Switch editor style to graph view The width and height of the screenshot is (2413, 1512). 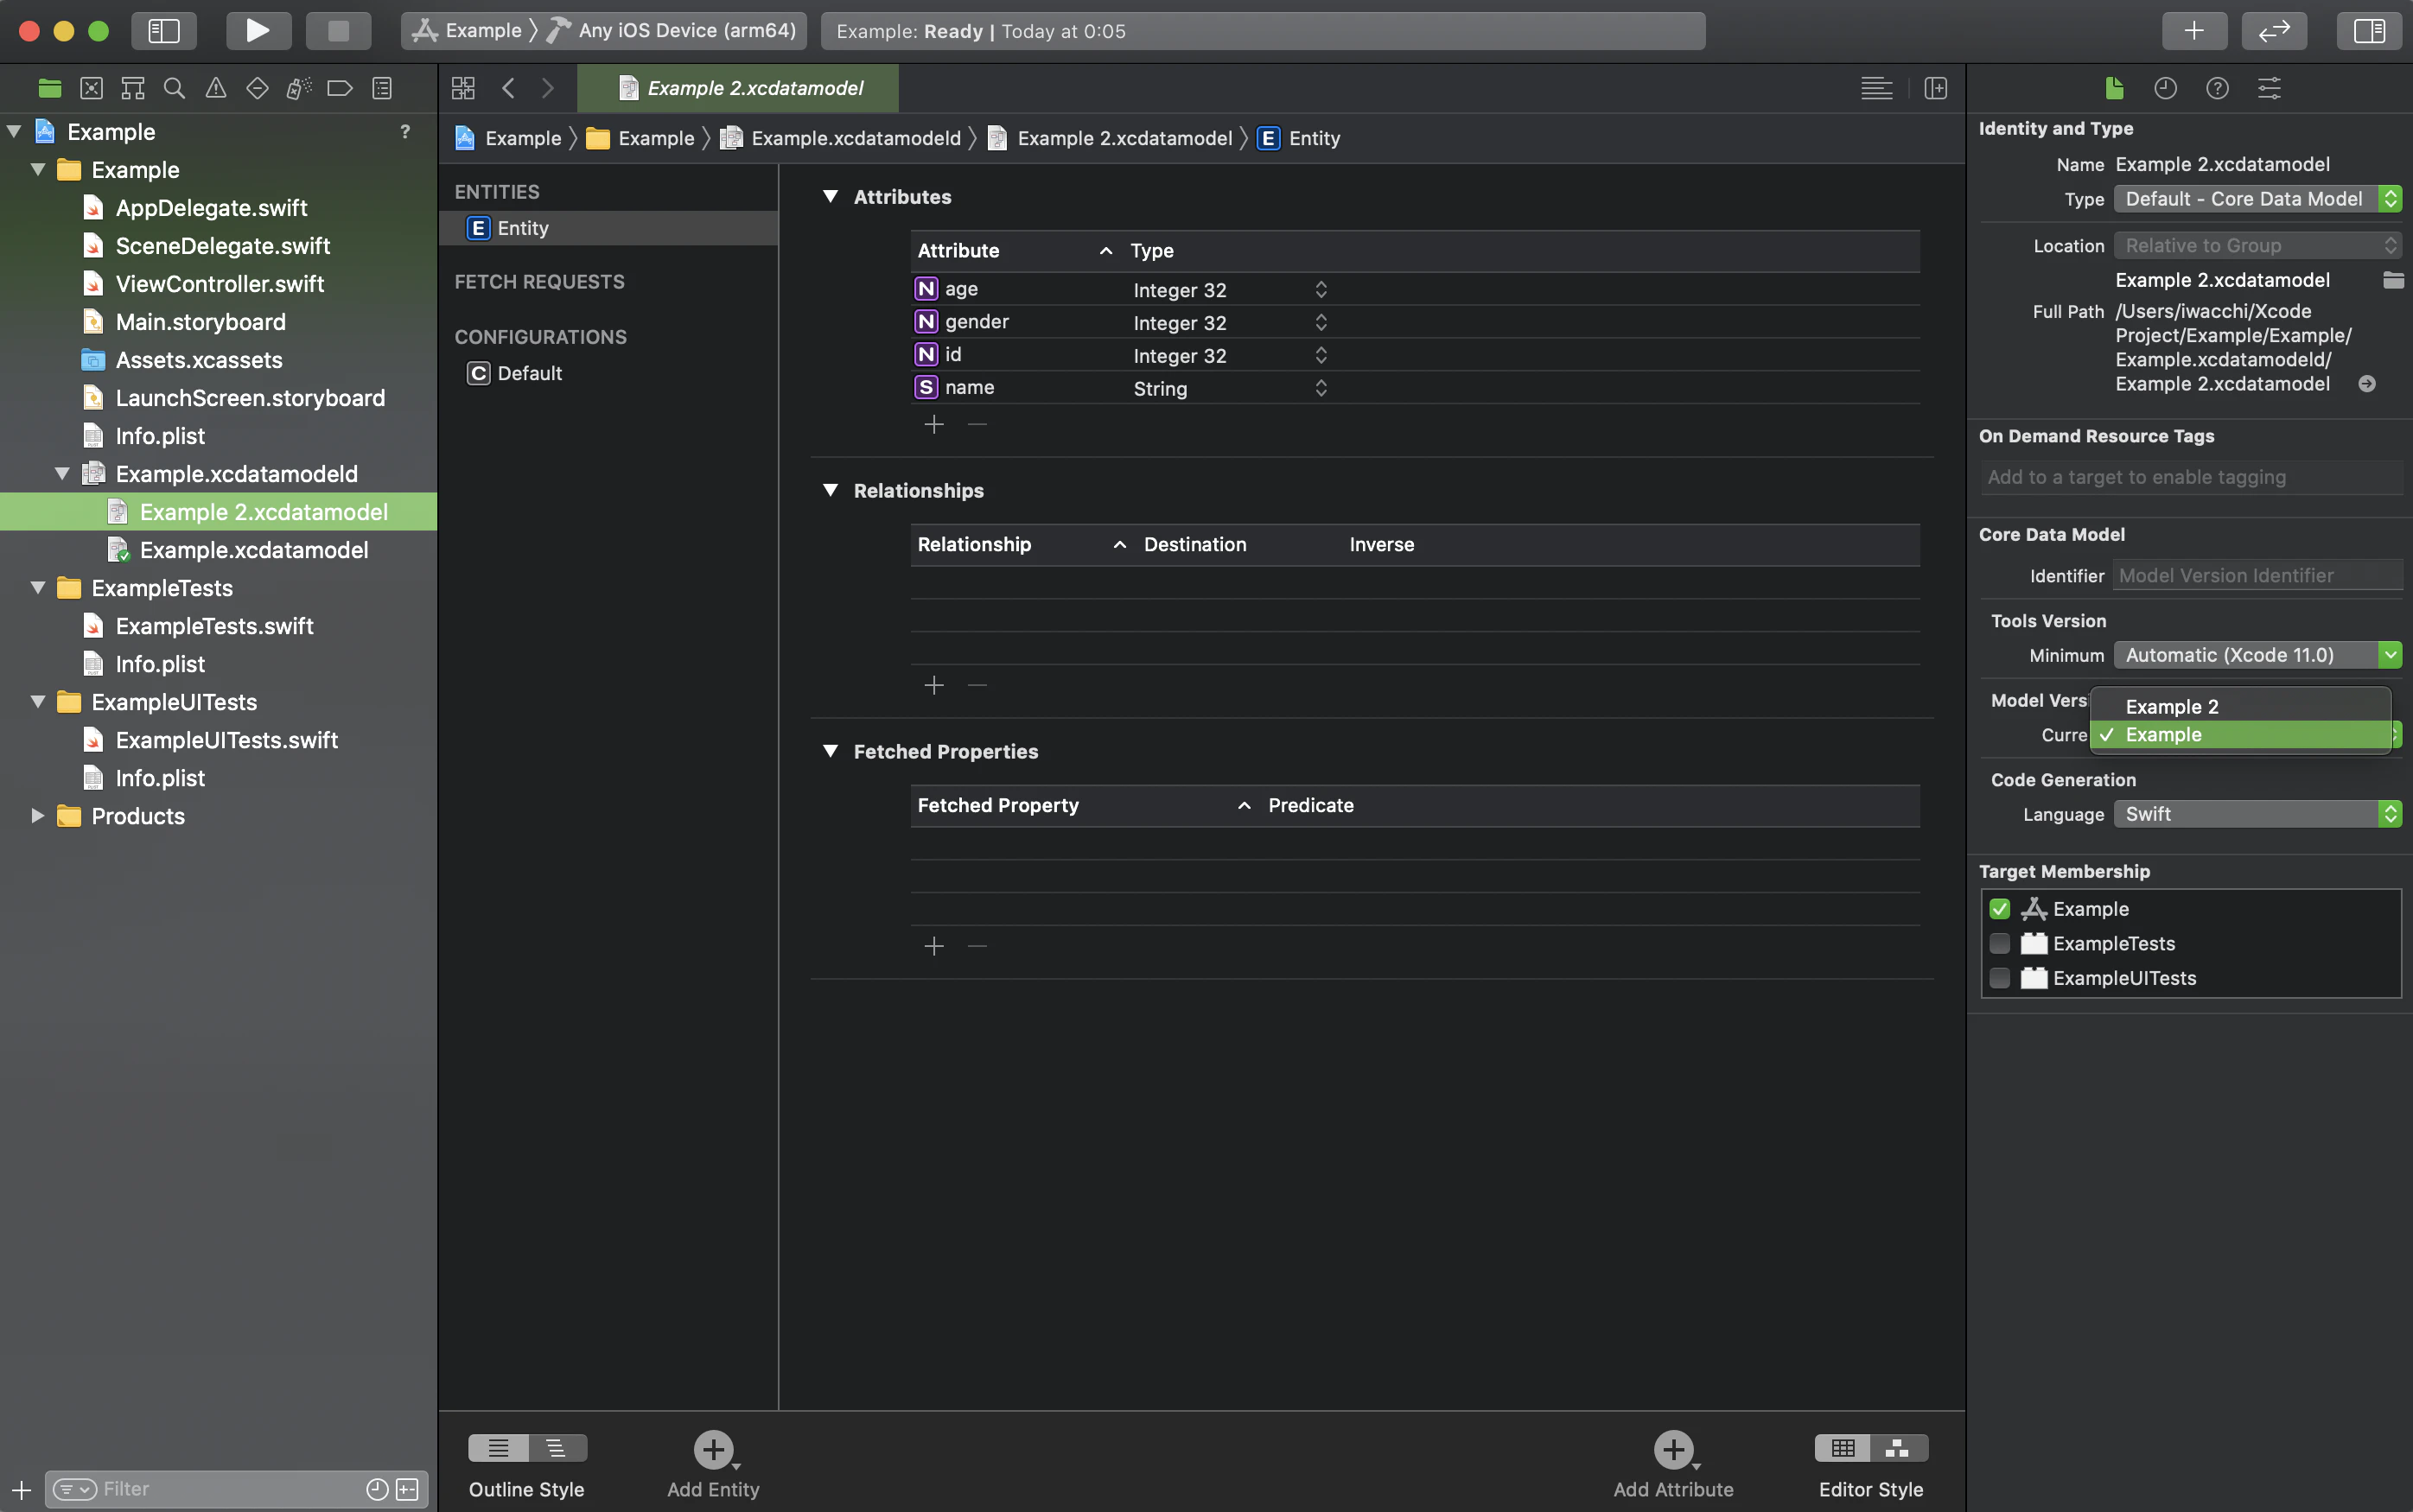point(1899,1447)
